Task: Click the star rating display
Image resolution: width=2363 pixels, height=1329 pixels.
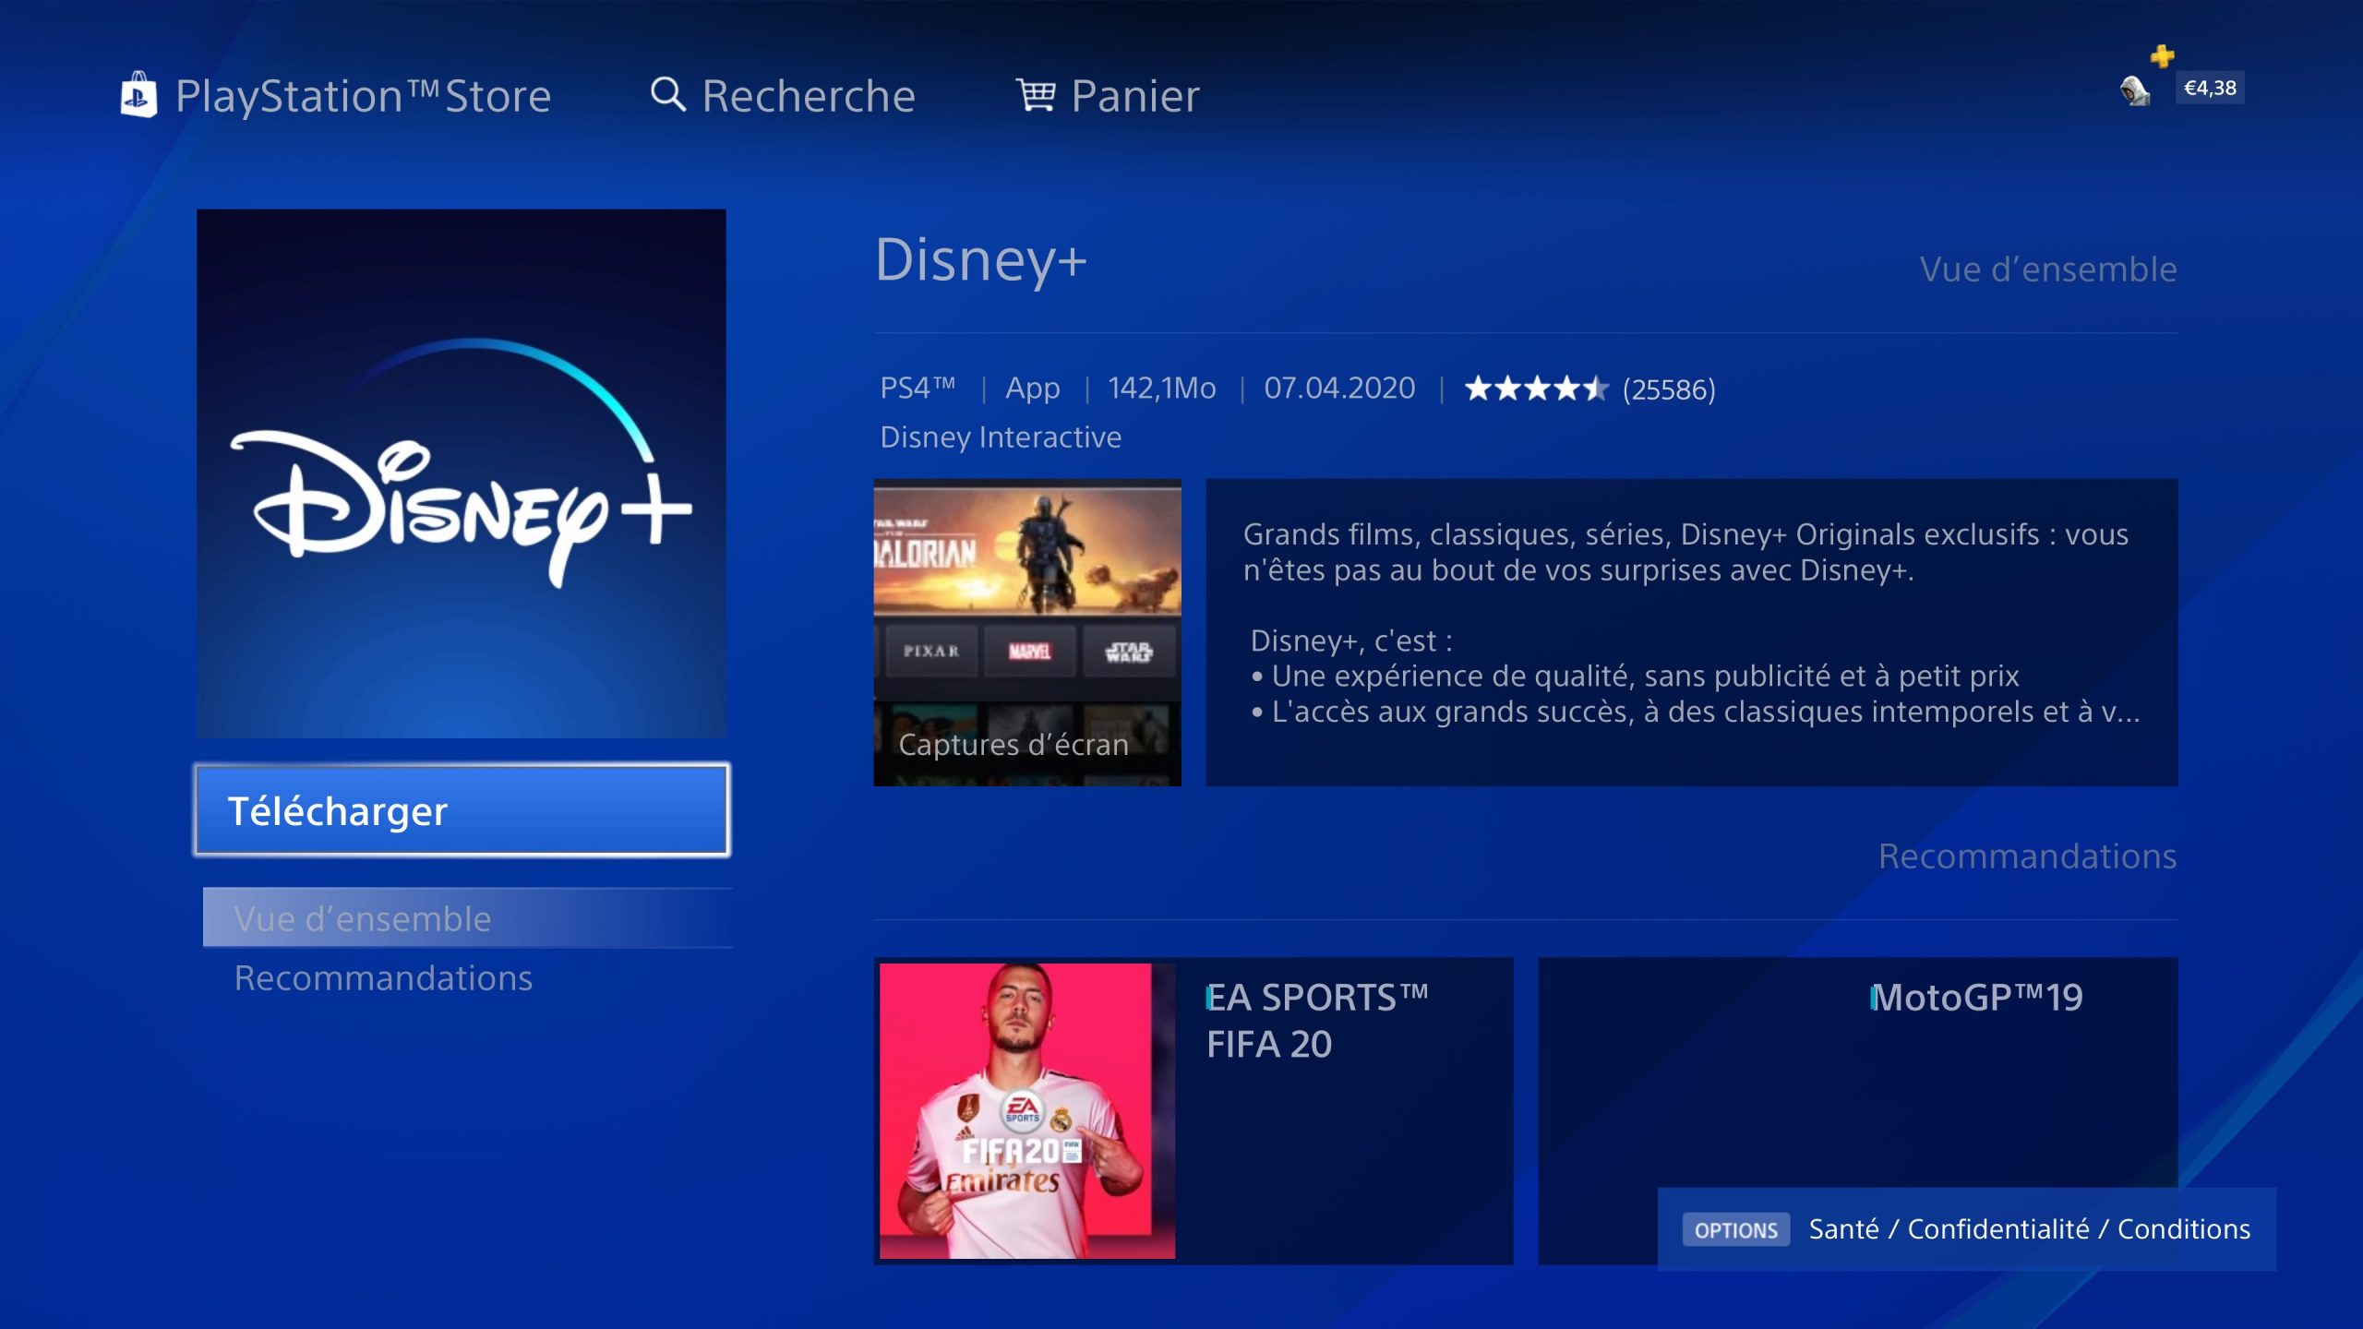Action: pyautogui.click(x=1535, y=389)
